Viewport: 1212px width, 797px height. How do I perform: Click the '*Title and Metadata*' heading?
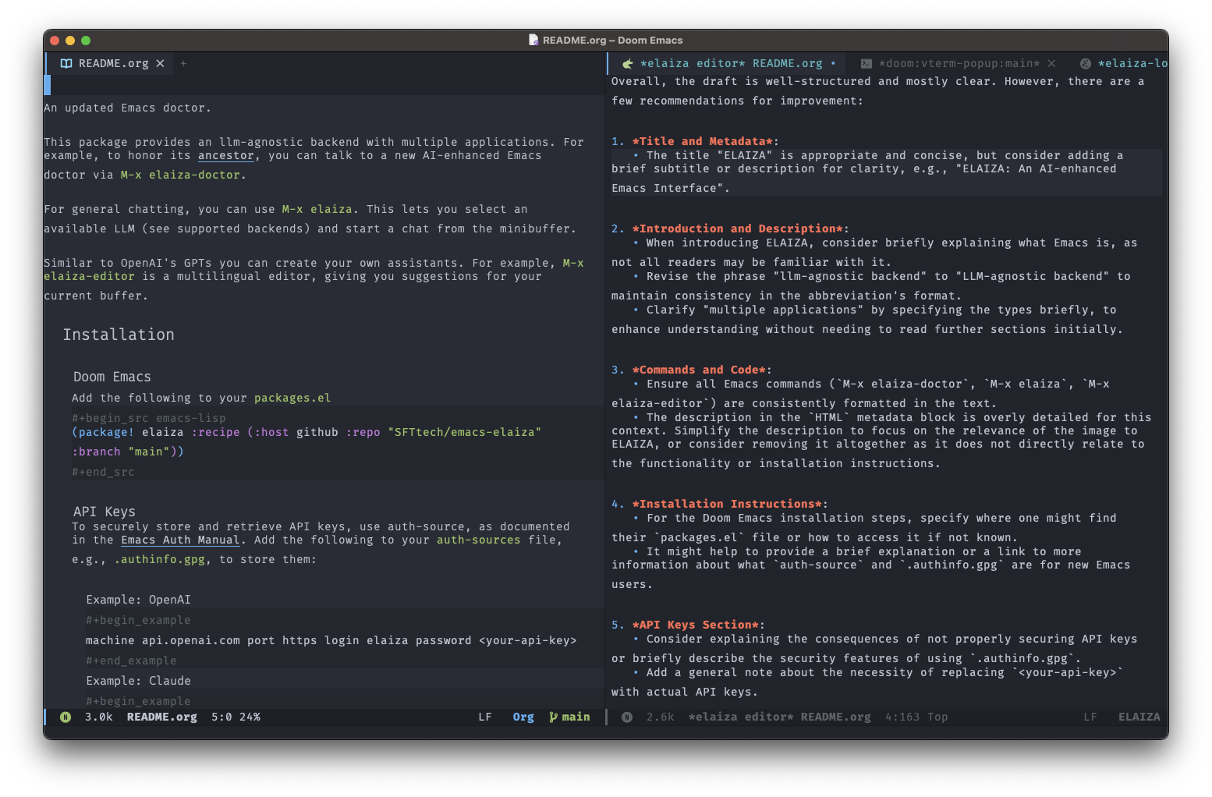[x=702, y=141]
